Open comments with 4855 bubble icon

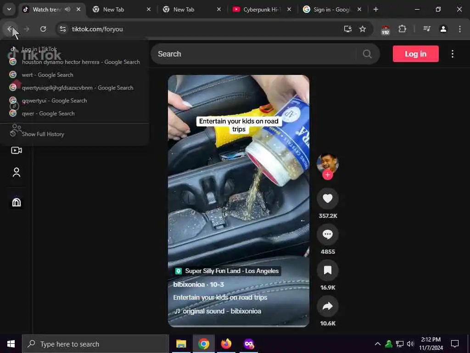coord(328,234)
